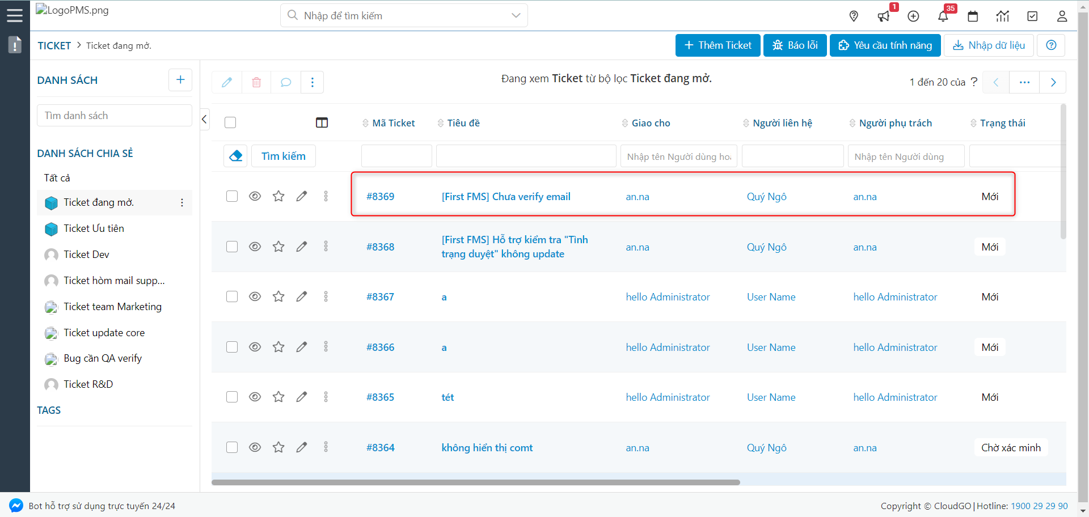Click the red trash delete icon
This screenshot has height=517, width=1089.
pos(256,82)
